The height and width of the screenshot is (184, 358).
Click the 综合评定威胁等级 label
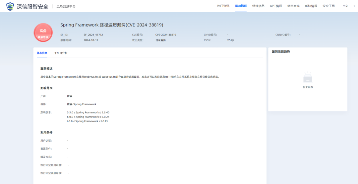[51, 173]
